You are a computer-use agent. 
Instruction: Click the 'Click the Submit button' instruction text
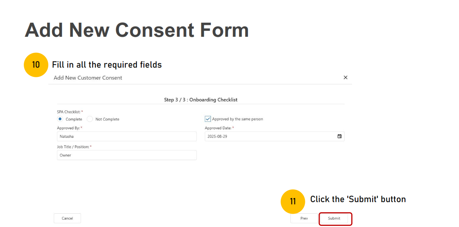(358, 199)
